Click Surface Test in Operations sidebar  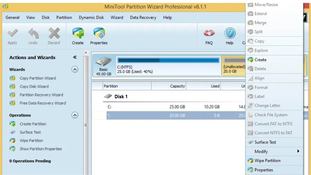[x=30, y=132]
